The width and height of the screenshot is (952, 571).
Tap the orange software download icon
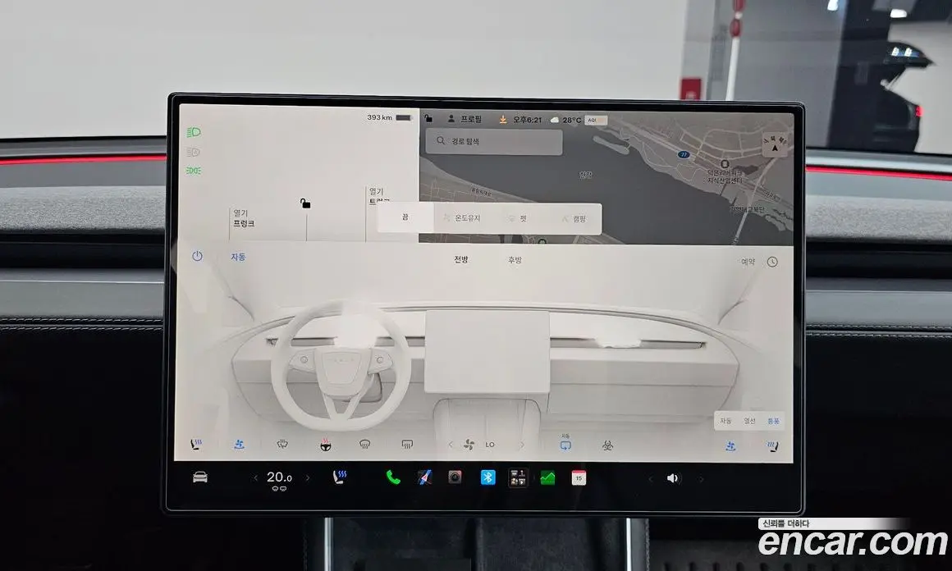tap(503, 120)
